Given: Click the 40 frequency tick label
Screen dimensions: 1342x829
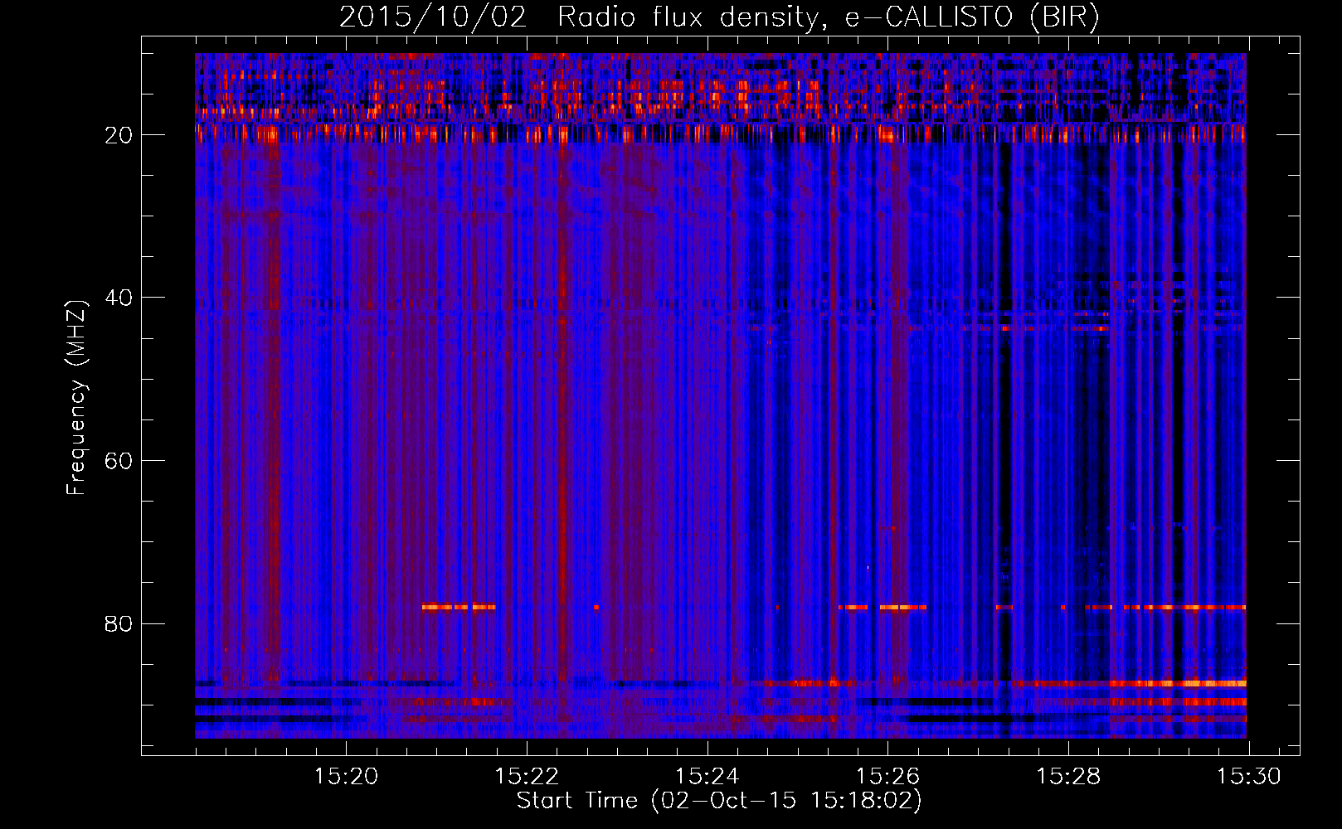Looking at the screenshot, I should [x=119, y=298].
